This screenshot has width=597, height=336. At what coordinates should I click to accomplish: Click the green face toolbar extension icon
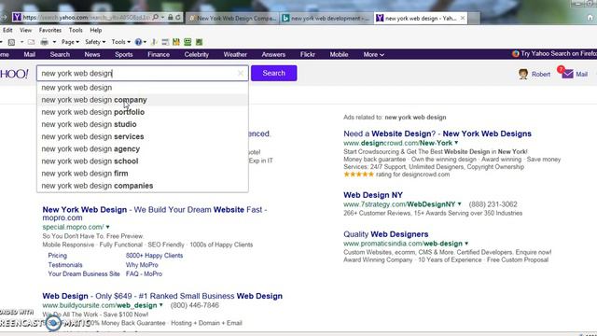pyautogui.click(x=187, y=42)
